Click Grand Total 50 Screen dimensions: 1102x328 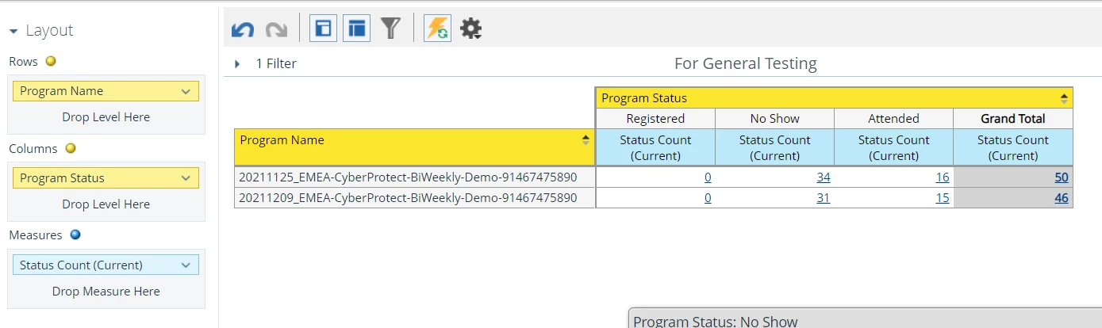(x=1062, y=177)
